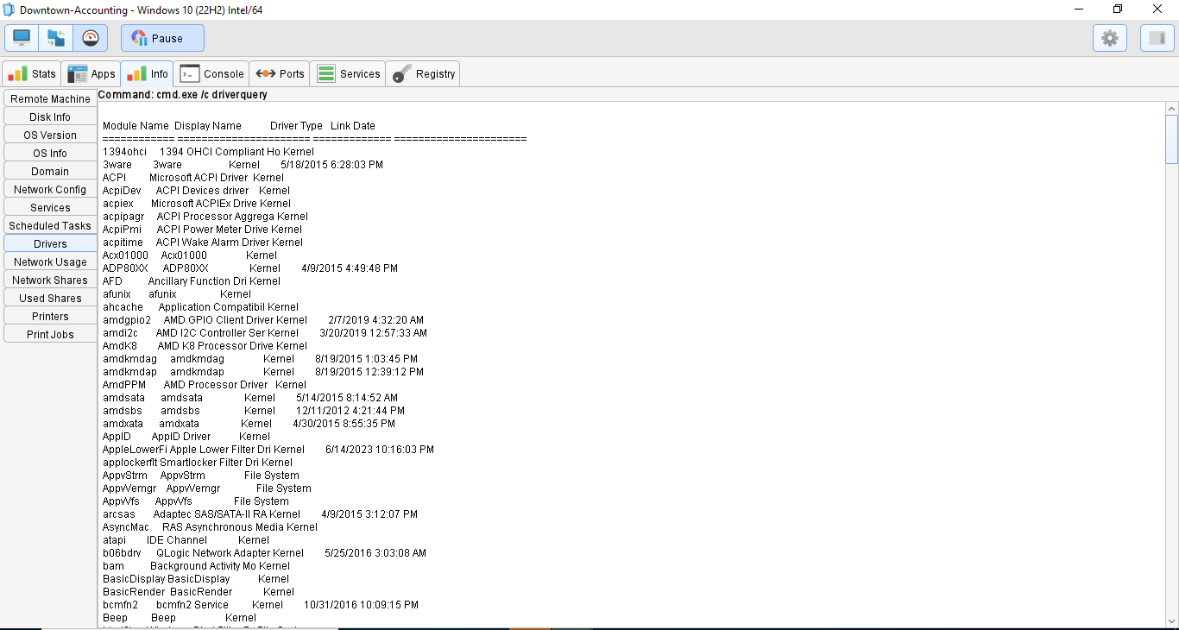The width and height of the screenshot is (1179, 630).
Task: Open the Network Shares view
Action: point(49,280)
